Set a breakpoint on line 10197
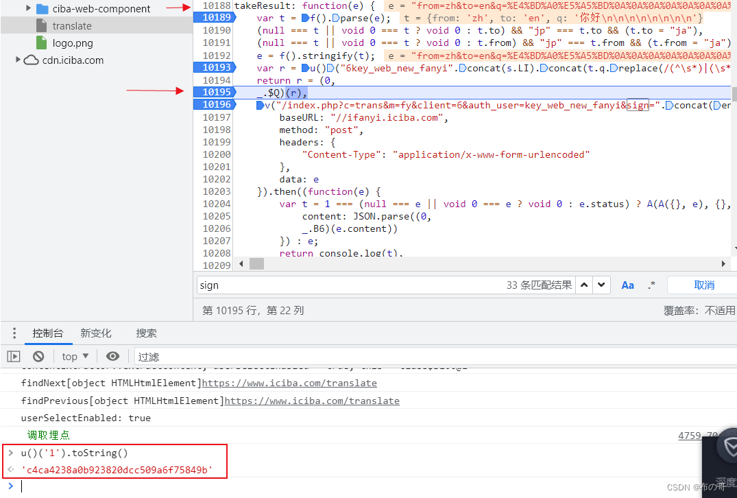737x498 pixels. tap(216, 117)
